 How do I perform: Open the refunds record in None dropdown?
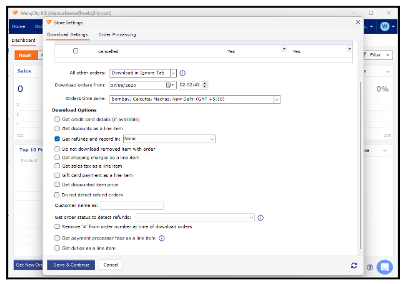point(212,139)
